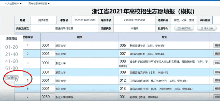Click the 普通类平行志愿 cell
This screenshot has width=220, height=101.
coord(64,28)
